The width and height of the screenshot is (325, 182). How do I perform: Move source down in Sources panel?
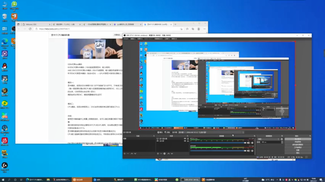coord(172,154)
